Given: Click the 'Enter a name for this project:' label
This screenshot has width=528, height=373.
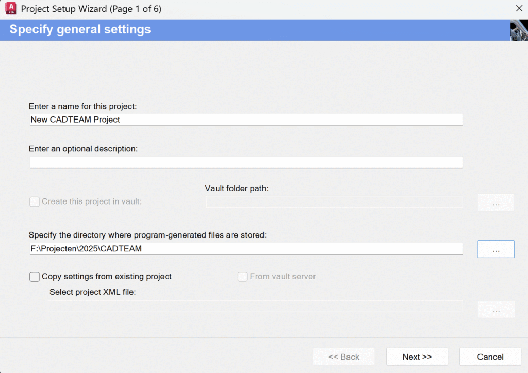Looking at the screenshot, I should [82, 106].
